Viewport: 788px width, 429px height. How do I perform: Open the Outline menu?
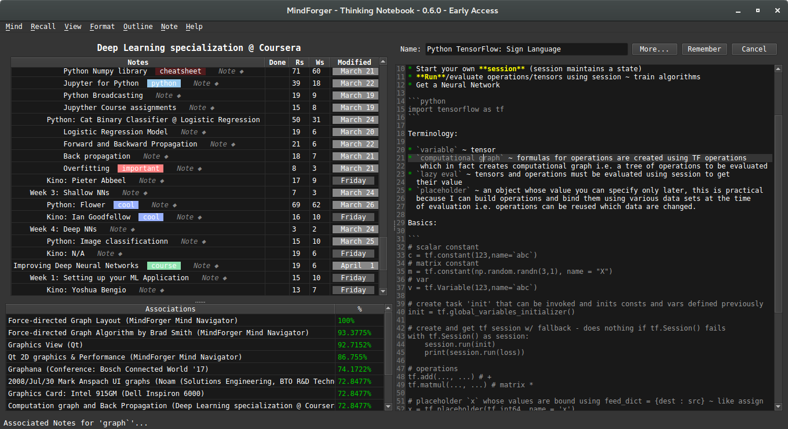pos(138,26)
